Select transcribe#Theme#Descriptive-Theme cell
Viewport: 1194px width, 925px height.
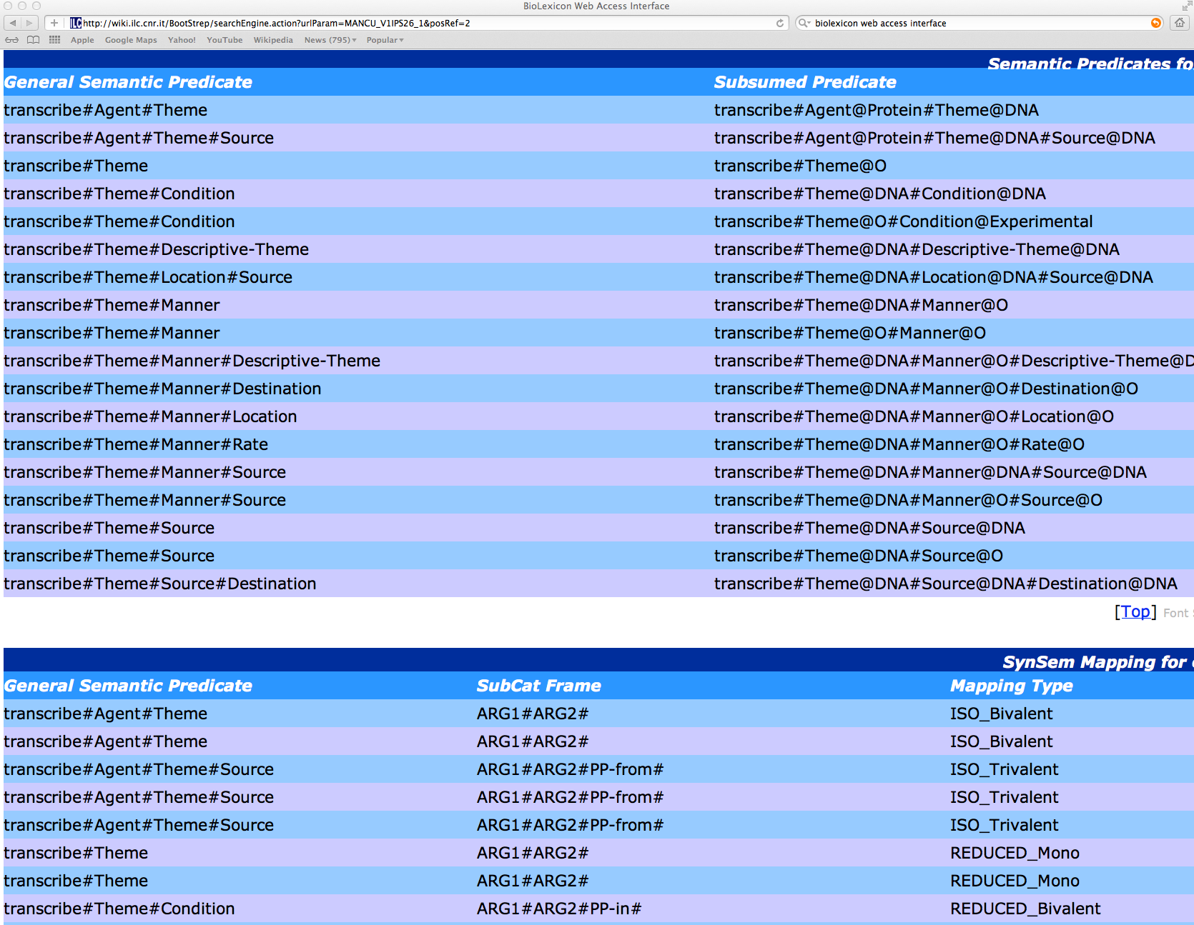(x=156, y=249)
